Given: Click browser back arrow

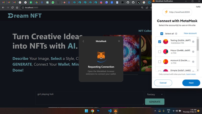Looking at the screenshot, I should point(3,8).
